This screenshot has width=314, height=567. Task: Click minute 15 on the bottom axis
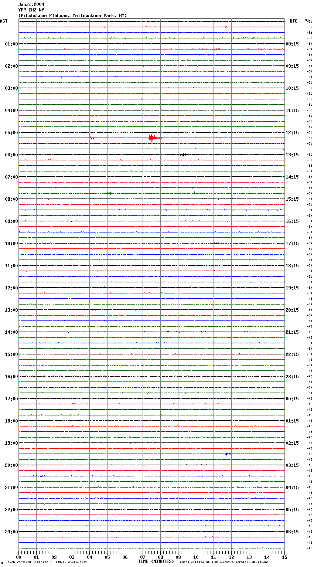284,557
